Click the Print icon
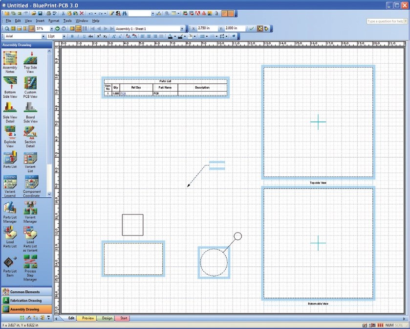 49,13
